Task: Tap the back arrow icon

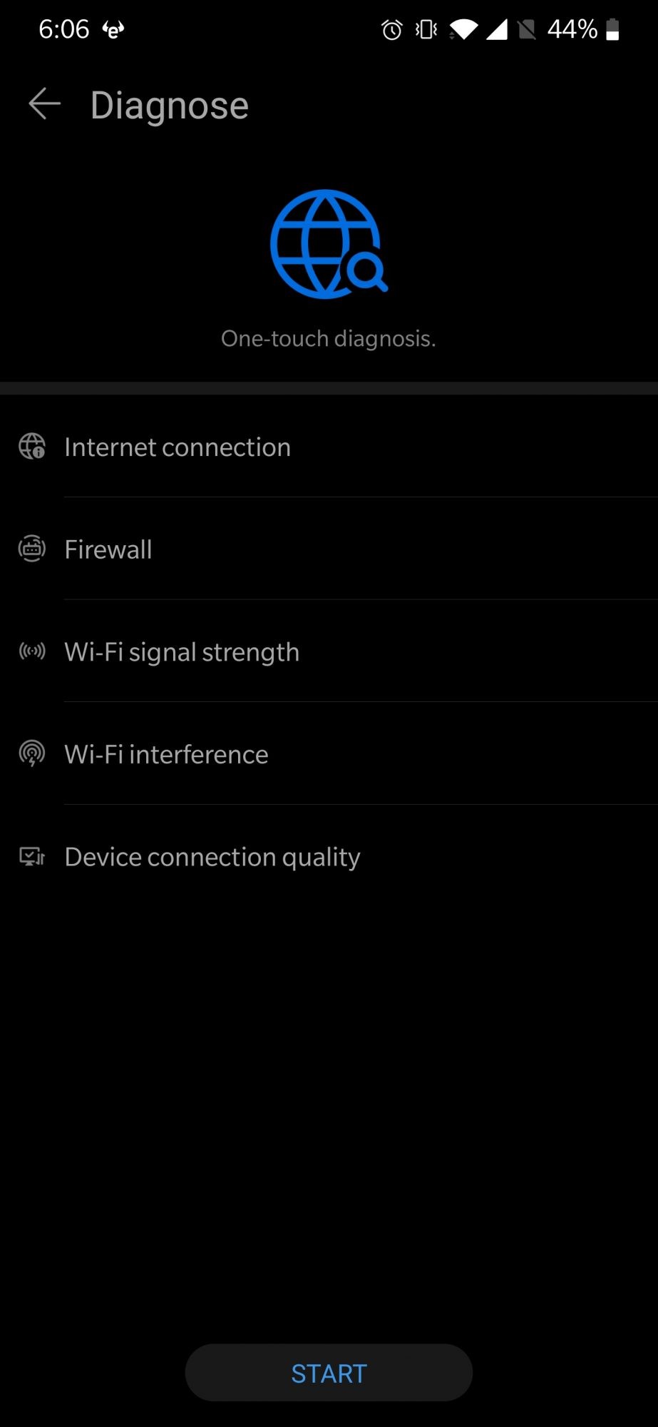Action: (x=44, y=105)
